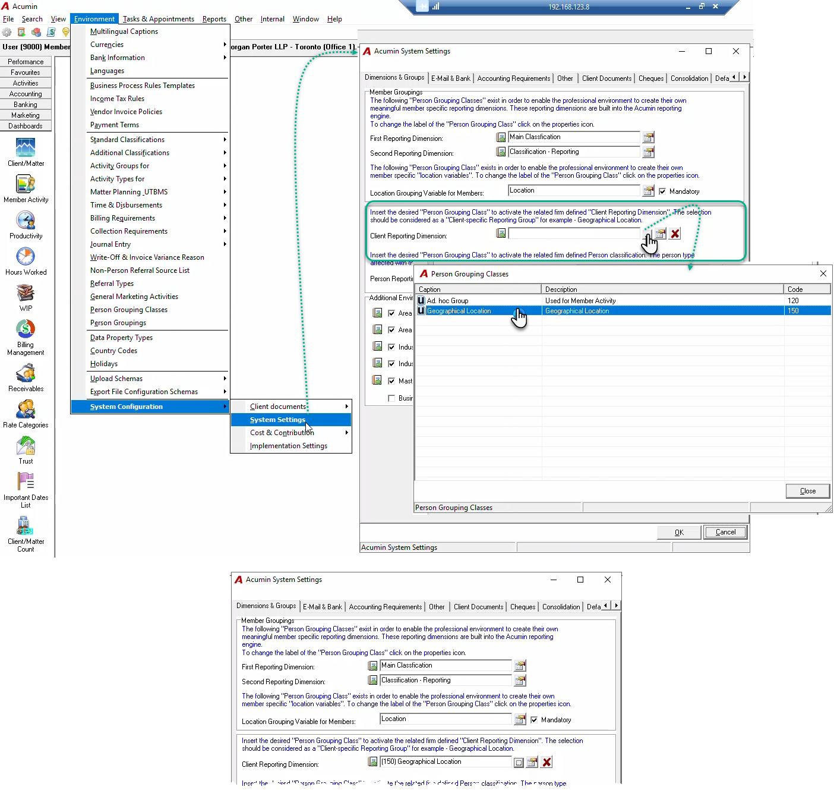Click the properties icon beside empty Client Reporting Dimension
Screen dimensions: 834x790
[x=661, y=234]
